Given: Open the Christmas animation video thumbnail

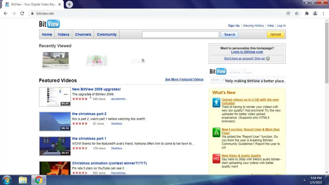Looking at the screenshot, I should 55,168.
